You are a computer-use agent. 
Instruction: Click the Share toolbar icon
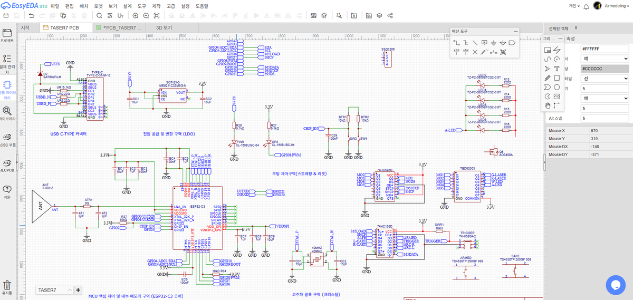tap(390, 15)
